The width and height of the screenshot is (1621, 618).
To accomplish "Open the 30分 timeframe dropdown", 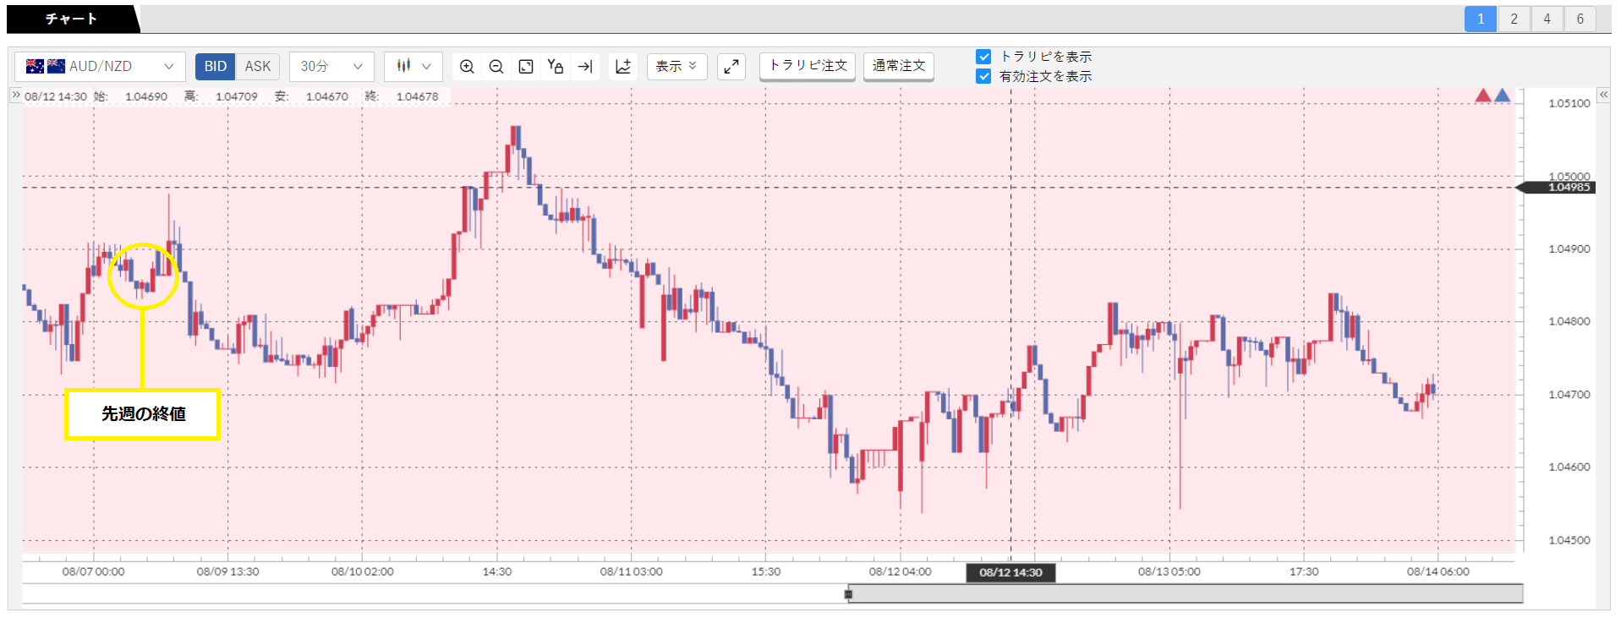I will (331, 66).
